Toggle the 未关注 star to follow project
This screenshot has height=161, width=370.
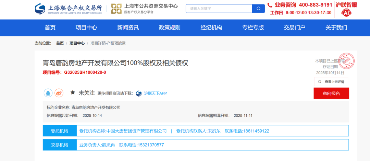[x=73, y=93]
